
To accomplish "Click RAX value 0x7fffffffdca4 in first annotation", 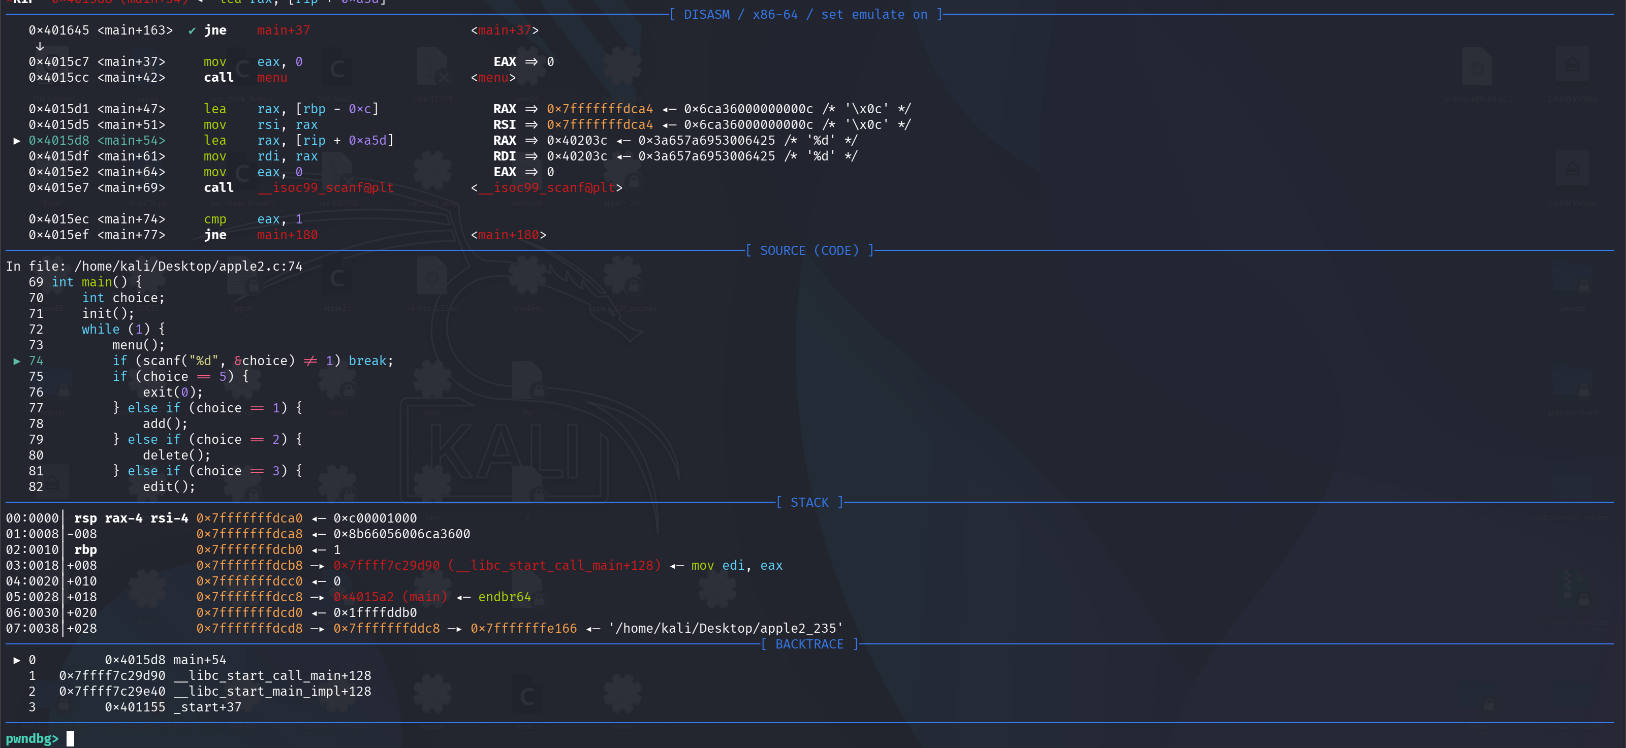I will [x=600, y=109].
